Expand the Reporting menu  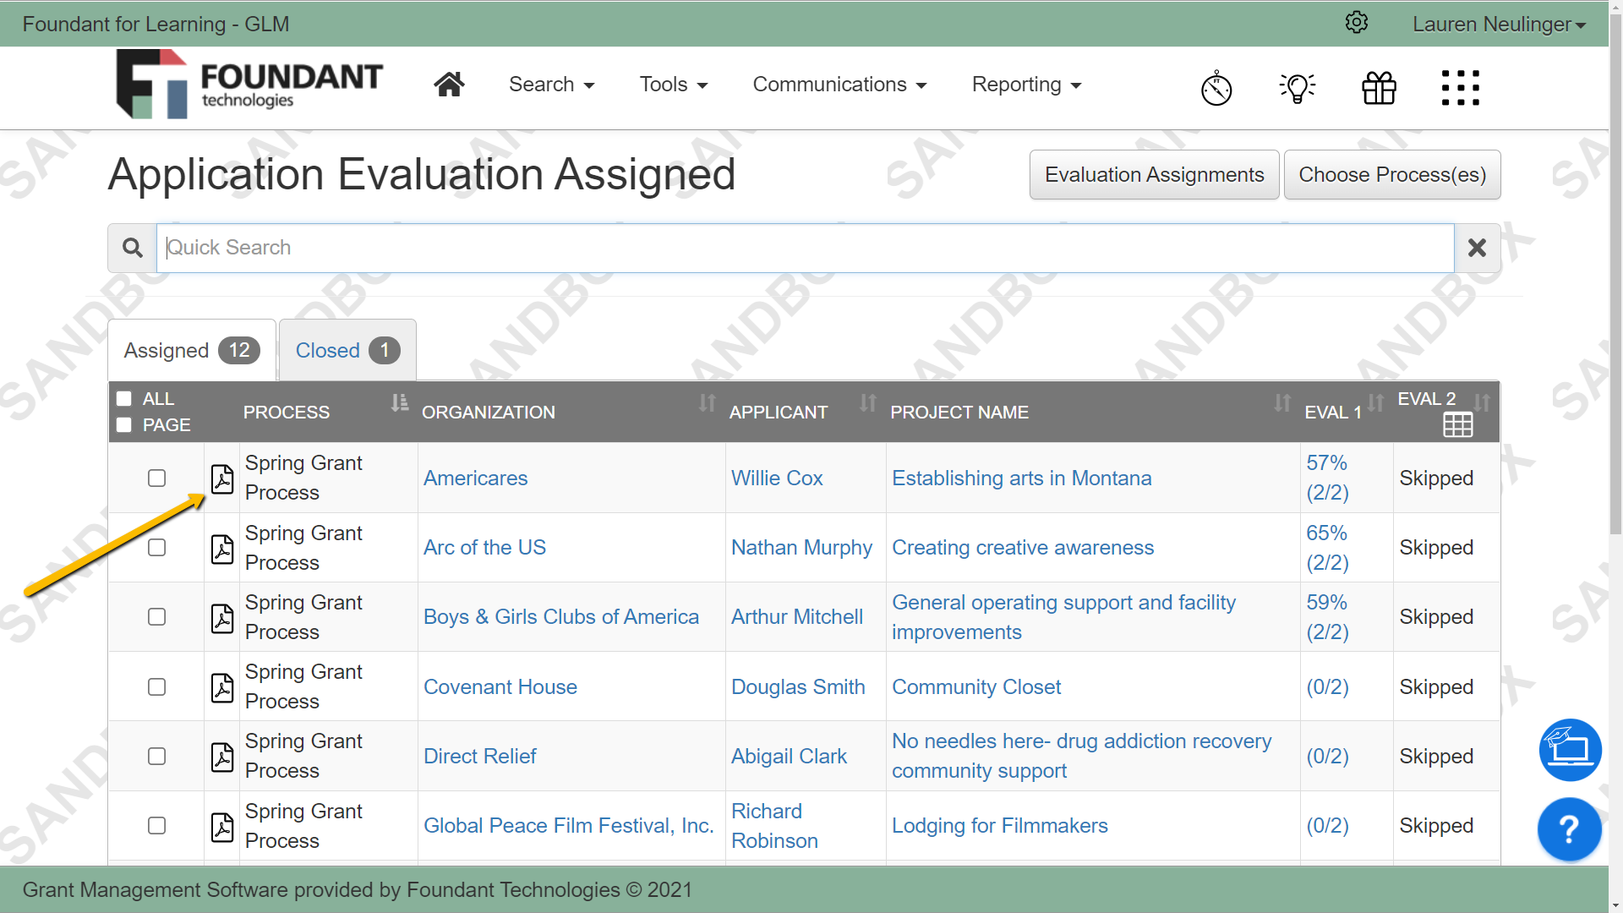[x=1026, y=85]
